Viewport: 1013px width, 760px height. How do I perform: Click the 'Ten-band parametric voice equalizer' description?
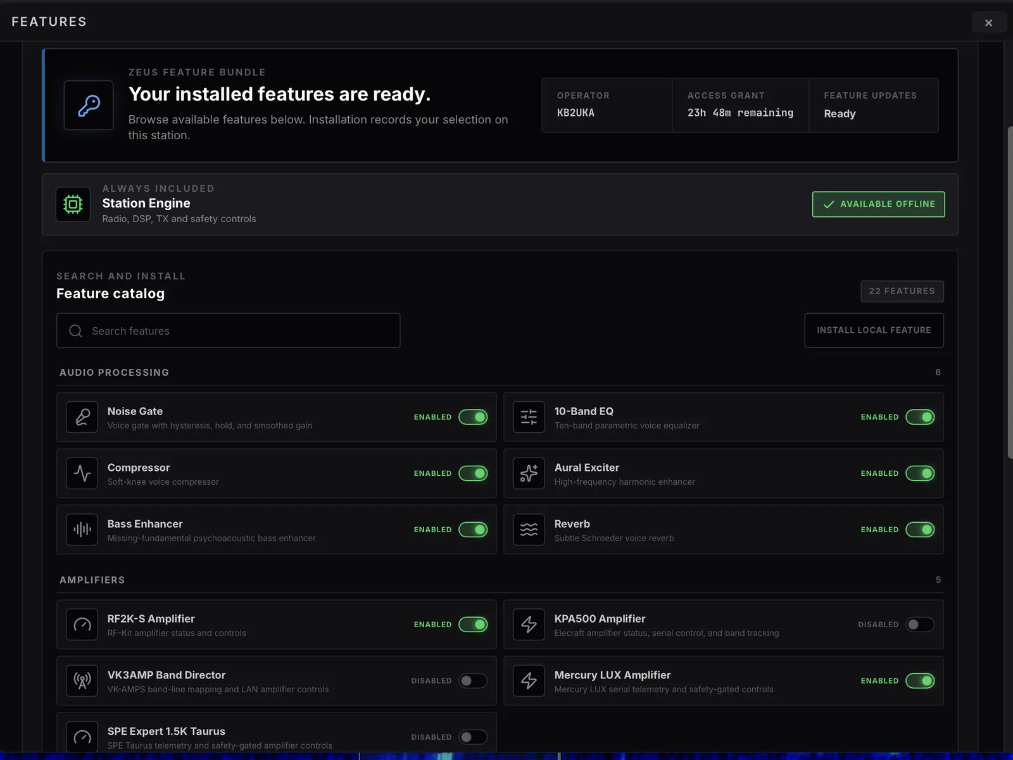click(627, 425)
